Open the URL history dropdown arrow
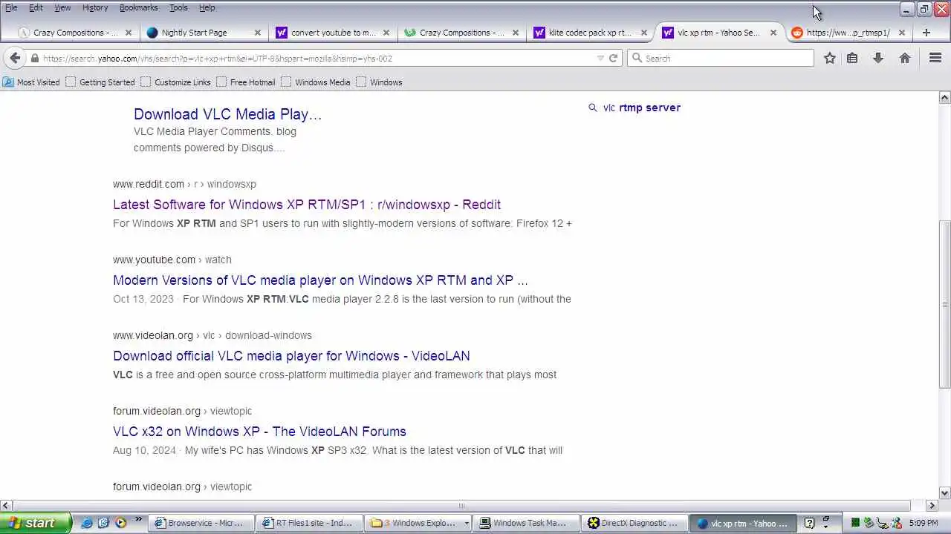 click(x=600, y=58)
